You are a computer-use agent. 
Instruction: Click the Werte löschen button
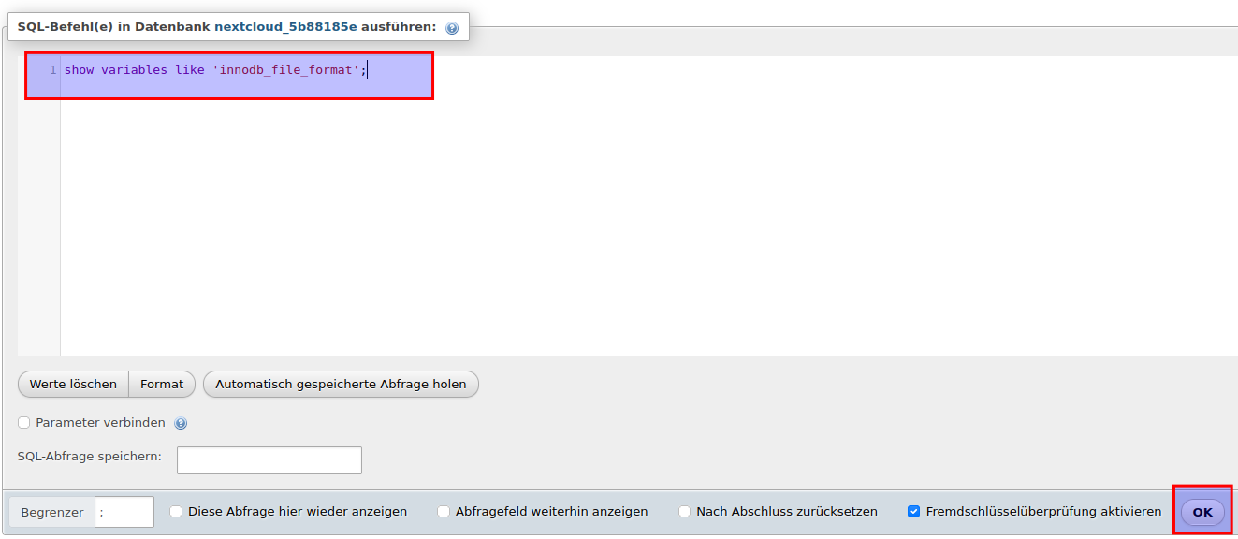[72, 384]
